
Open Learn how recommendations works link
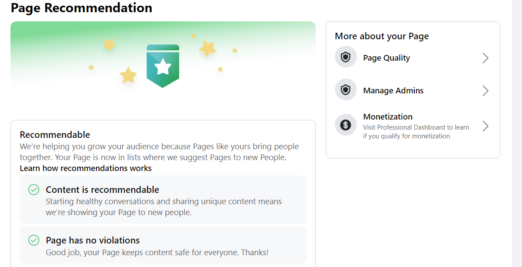click(85, 168)
